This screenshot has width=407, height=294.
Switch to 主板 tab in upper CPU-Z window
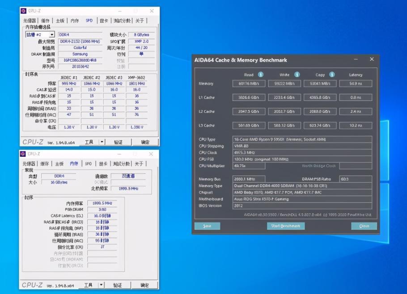coord(59,21)
